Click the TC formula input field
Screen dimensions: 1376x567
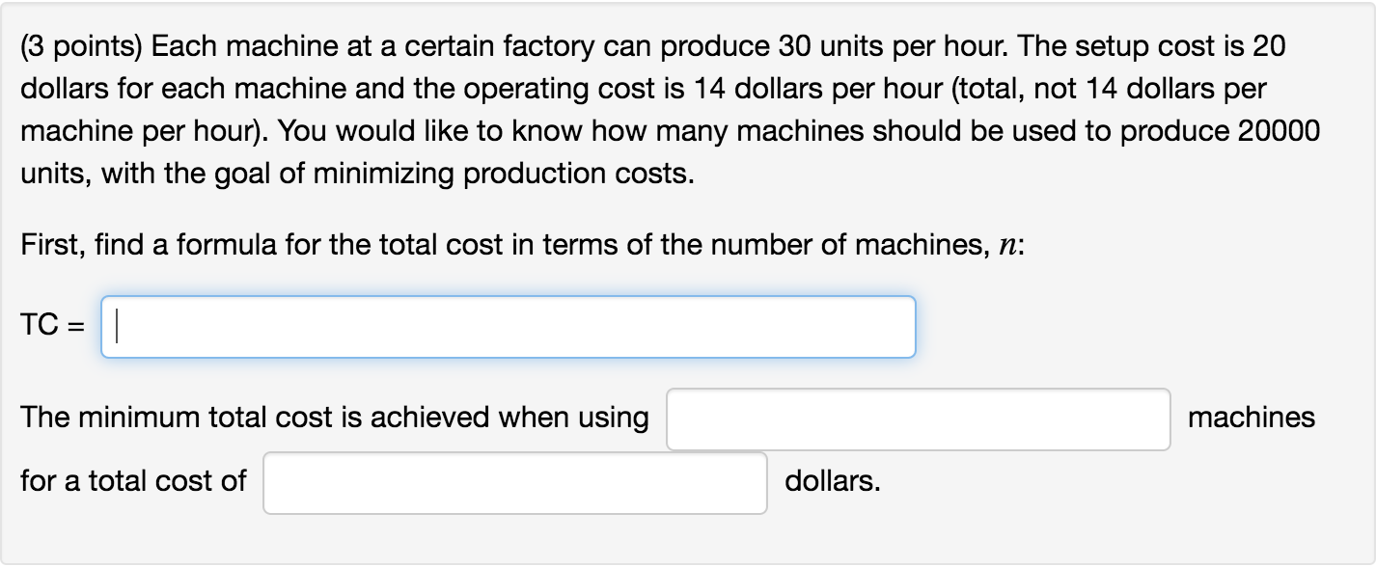pos(509,327)
